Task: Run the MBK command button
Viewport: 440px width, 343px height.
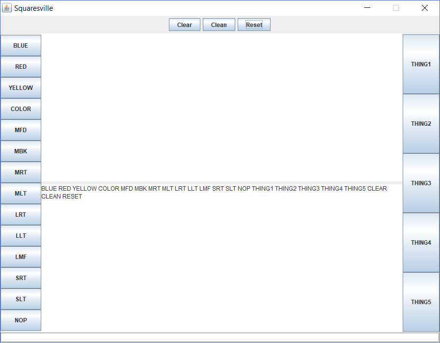Action: [x=21, y=151]
